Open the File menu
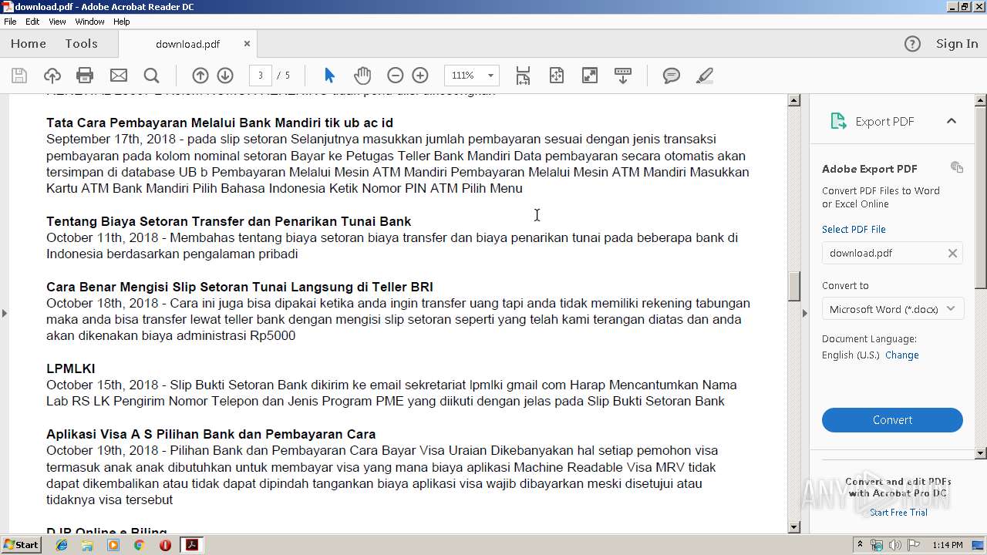The width and height of the screenshot is (987, 555). tap(10, 22)
